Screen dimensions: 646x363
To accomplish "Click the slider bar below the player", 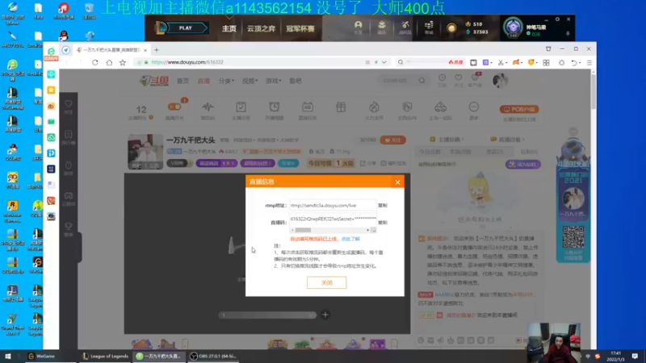I will pos(267,315).
